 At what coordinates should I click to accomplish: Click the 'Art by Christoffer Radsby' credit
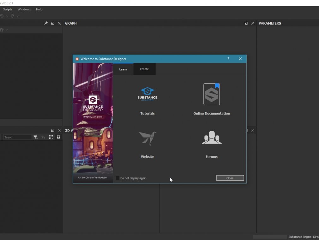point(92,178)
